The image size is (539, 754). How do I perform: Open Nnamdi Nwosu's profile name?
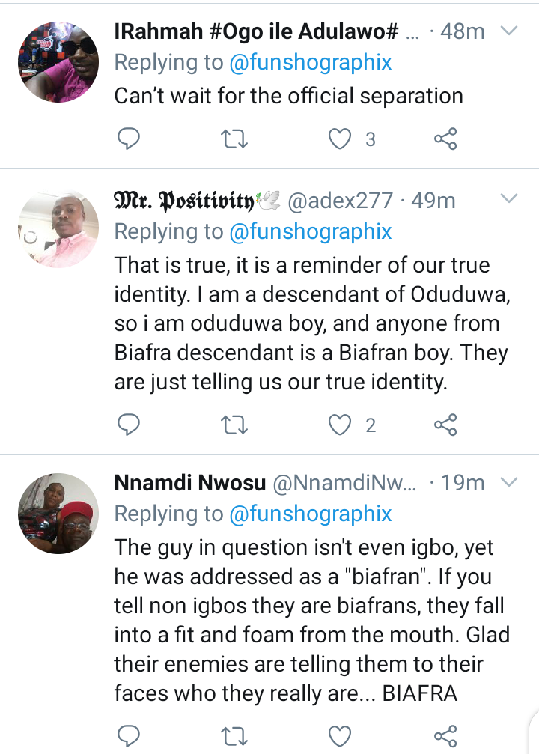190,483
